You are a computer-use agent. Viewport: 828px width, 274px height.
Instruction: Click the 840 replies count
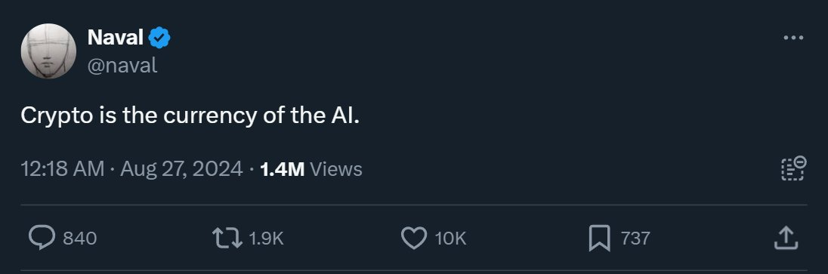pos(80,239)
